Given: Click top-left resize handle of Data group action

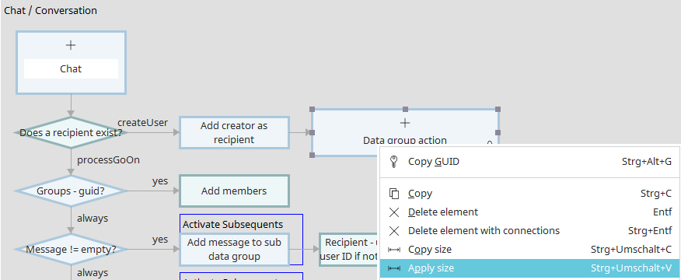Looking at the screenshot, I should pos(312,109).
